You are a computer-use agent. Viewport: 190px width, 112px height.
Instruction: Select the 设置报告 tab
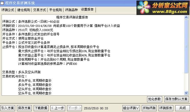pyautogui.click(x=87, y=9)
